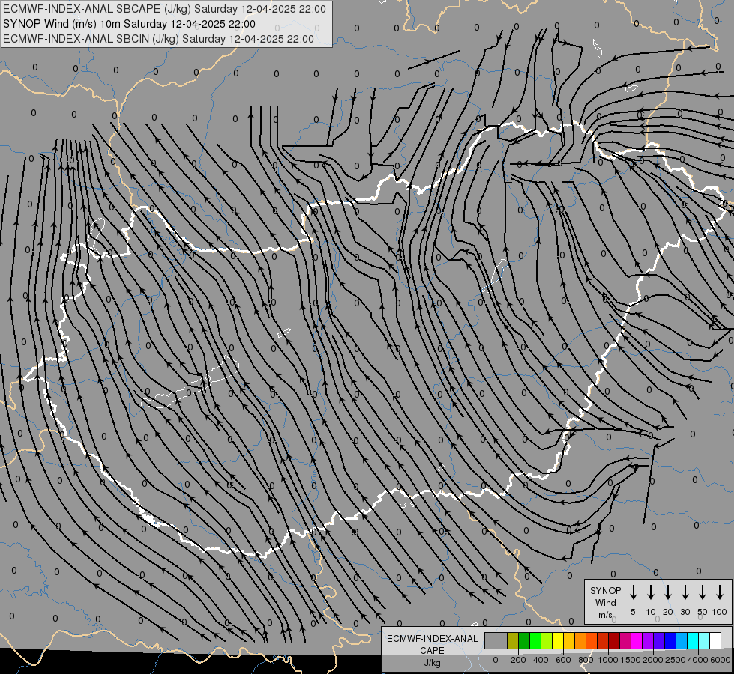Select the dark green CAPE legend swatch
This screenshot has width=734, height=674.
(524, 640)
